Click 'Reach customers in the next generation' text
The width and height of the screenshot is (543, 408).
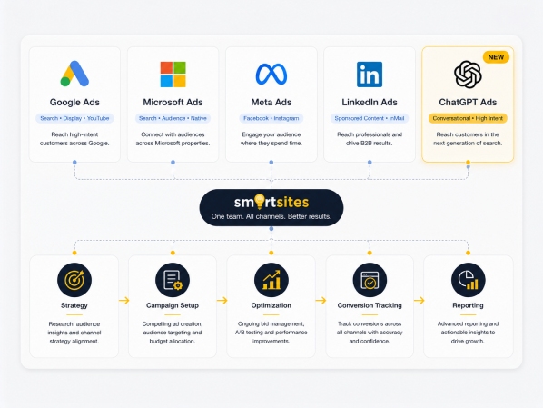(x=468, y=139)
